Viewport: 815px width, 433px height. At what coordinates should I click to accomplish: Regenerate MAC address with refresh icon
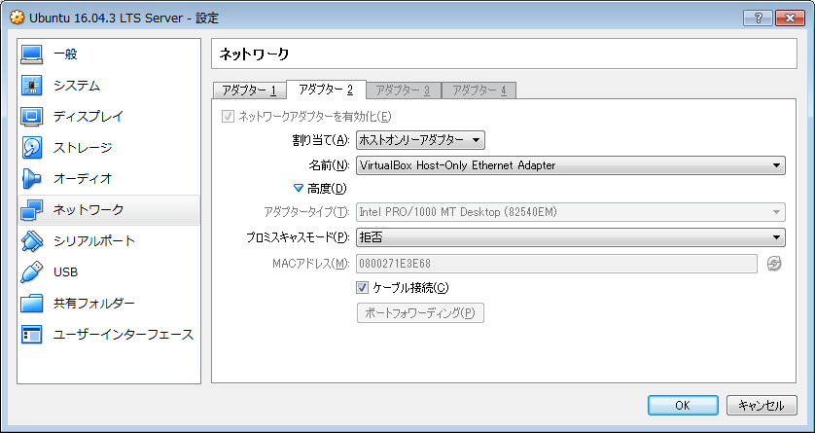[x=774, y=264]
